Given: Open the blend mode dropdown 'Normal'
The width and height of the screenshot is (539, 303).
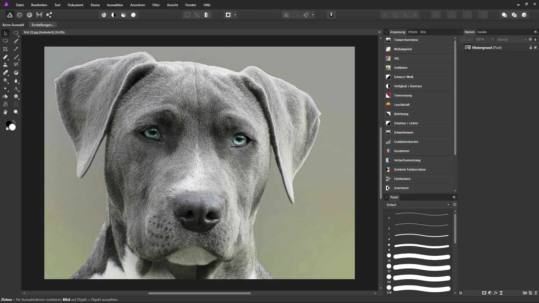Looking at the screenshot, I should (512, 40).
